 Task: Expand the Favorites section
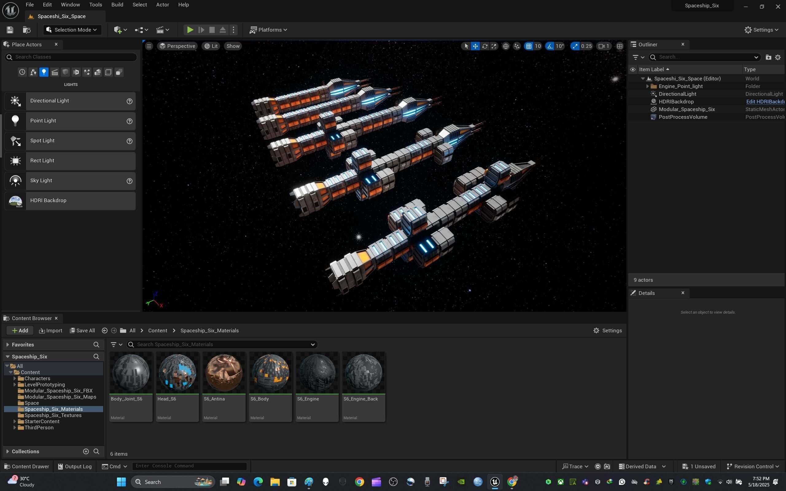tap(7, 345)
